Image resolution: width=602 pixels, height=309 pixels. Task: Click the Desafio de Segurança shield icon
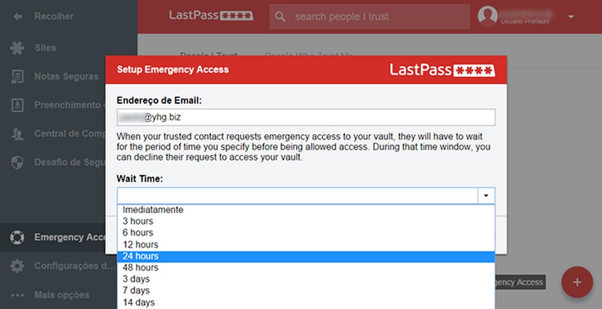[17, 162]
